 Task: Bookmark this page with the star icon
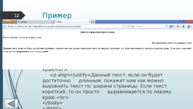click(x=123, y=26)
